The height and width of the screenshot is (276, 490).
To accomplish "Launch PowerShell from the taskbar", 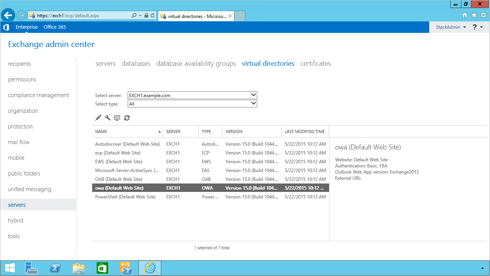I will click(55, 268).
